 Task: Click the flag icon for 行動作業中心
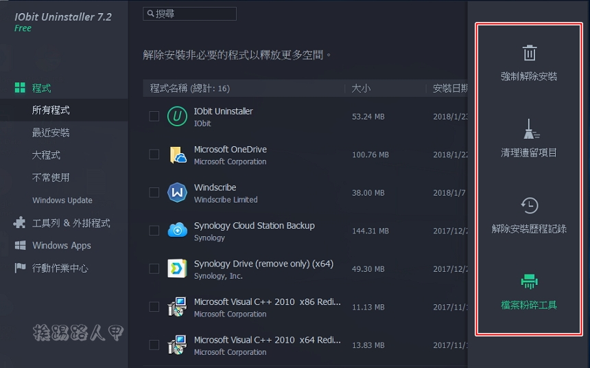pyautogui.click(x=20, y=268)
